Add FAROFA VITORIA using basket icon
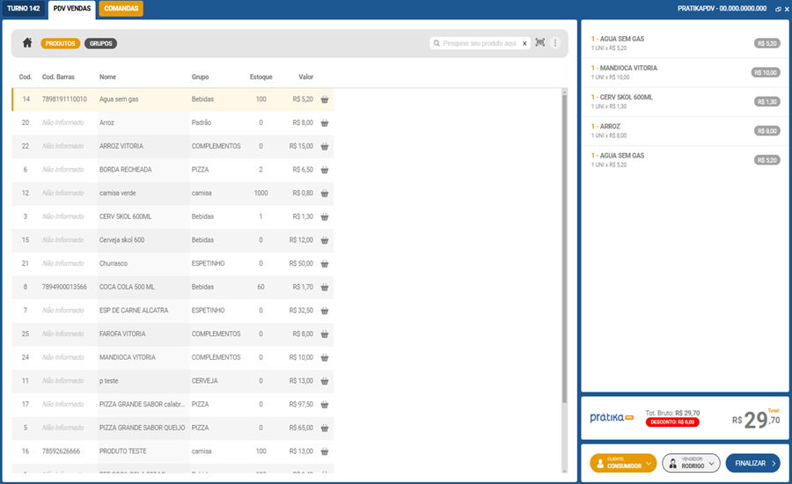792x484 pixels. click(325, 334)
